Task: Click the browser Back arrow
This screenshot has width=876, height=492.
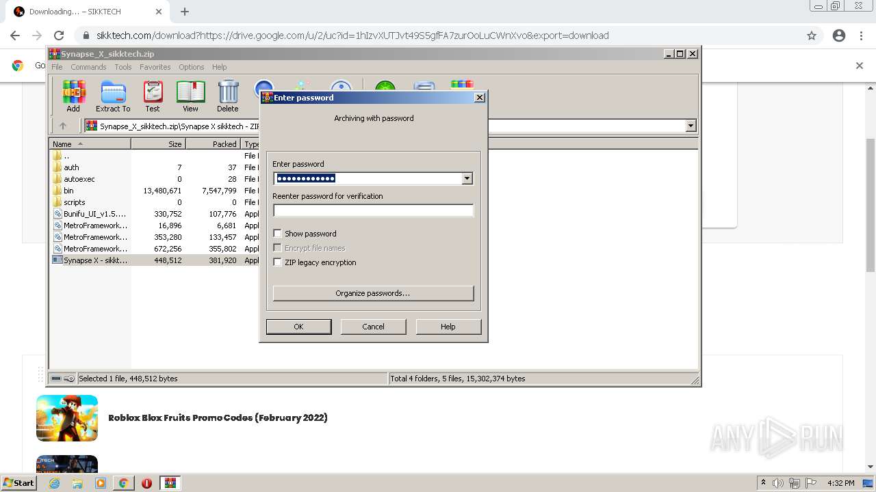Action: pyautogui.click(x=15, y=36)
